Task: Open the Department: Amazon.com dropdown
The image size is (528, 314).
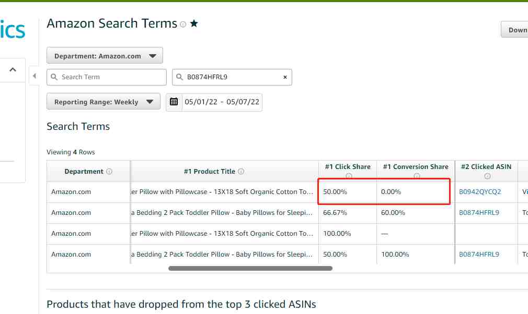Action: (105, 56)
